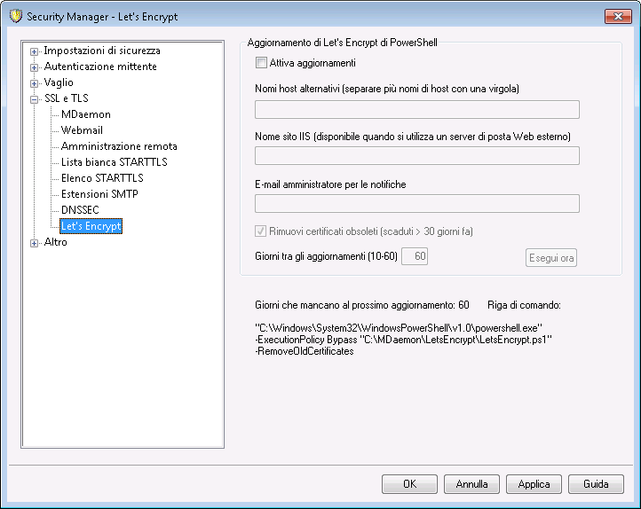The image size is (641, 509).
Task: Expand the Vaglio tree node
Action: 35,83
